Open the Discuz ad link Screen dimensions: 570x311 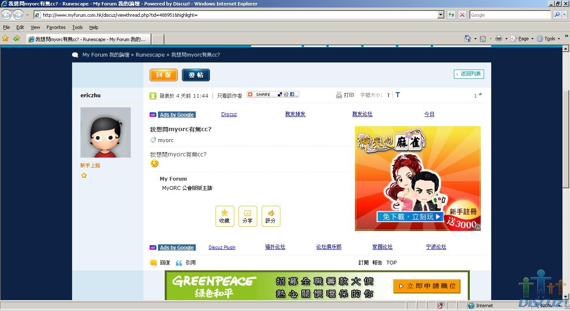pyautogui.click(x=229, y=114)
